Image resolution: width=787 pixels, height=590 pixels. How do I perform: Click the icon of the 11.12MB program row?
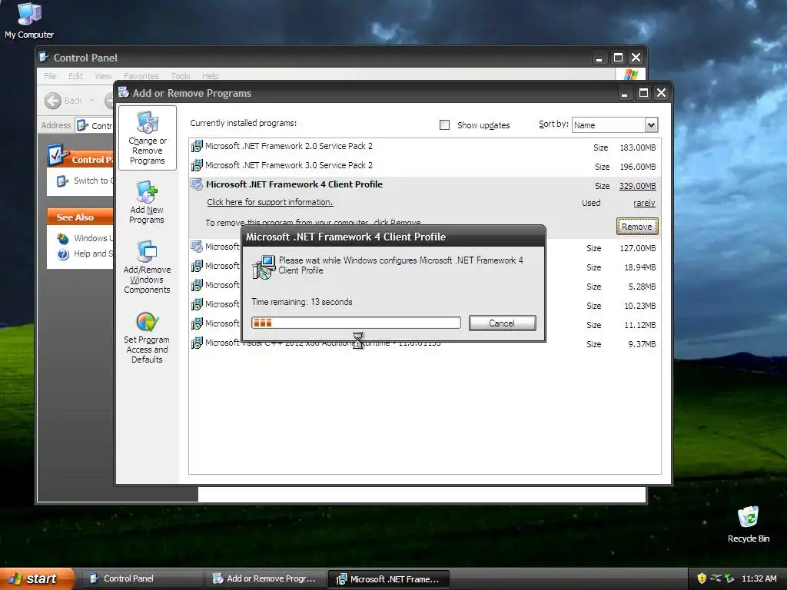coord(197,323)
